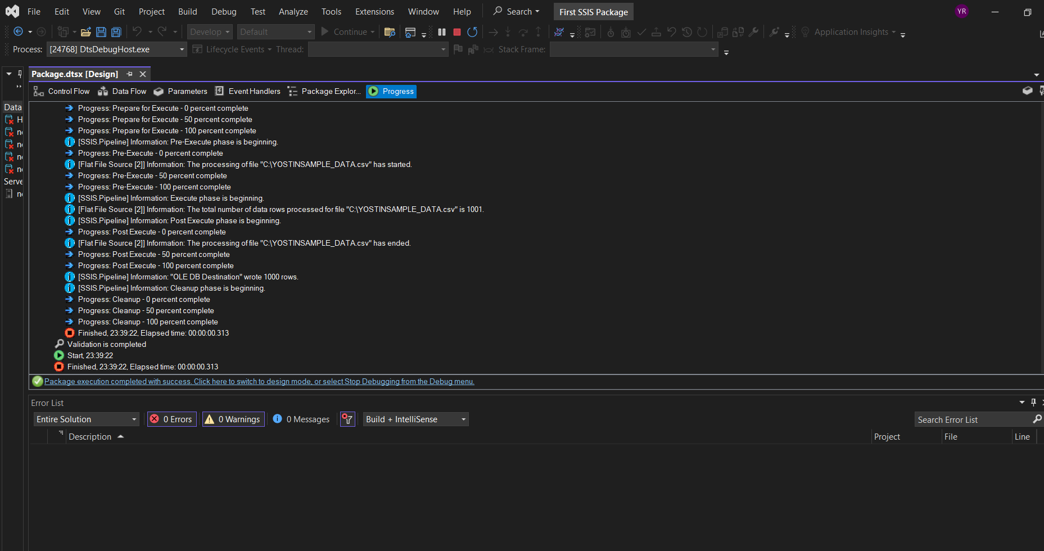Click the Project column header

(x=887, y=436)
